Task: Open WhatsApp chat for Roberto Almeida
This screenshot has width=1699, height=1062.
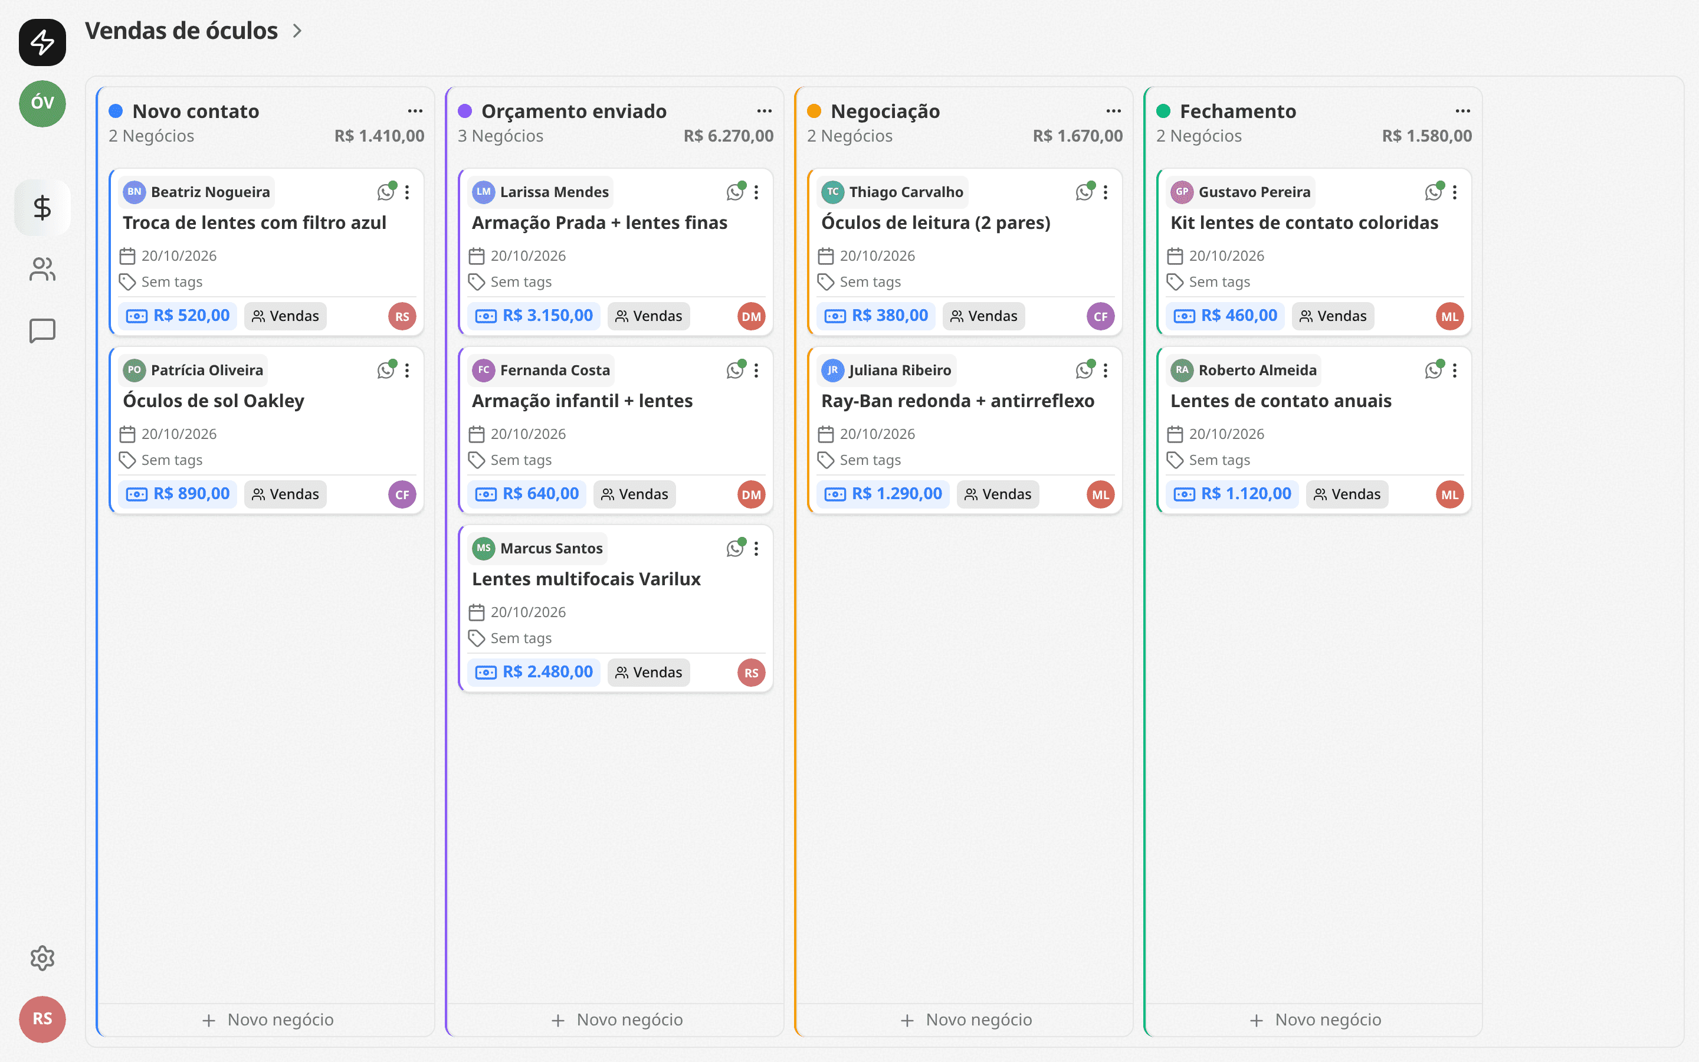Action: [x=1434, y=370]
